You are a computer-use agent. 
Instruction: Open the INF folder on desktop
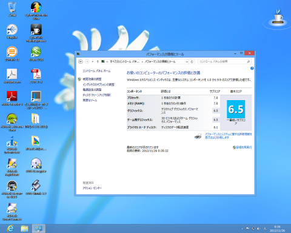[x=36, y=121]
